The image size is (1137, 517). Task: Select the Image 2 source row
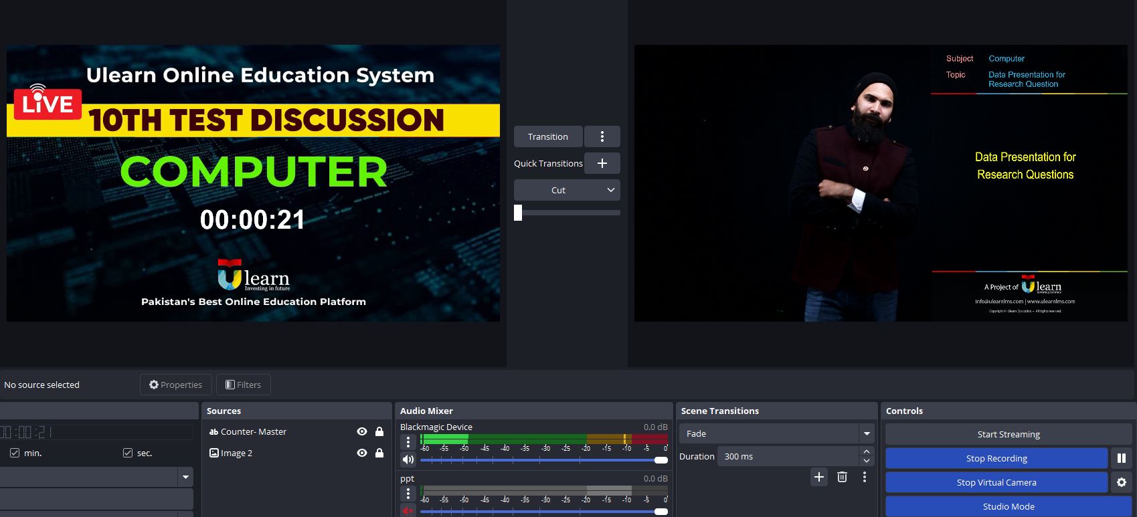tap(296, 453)
